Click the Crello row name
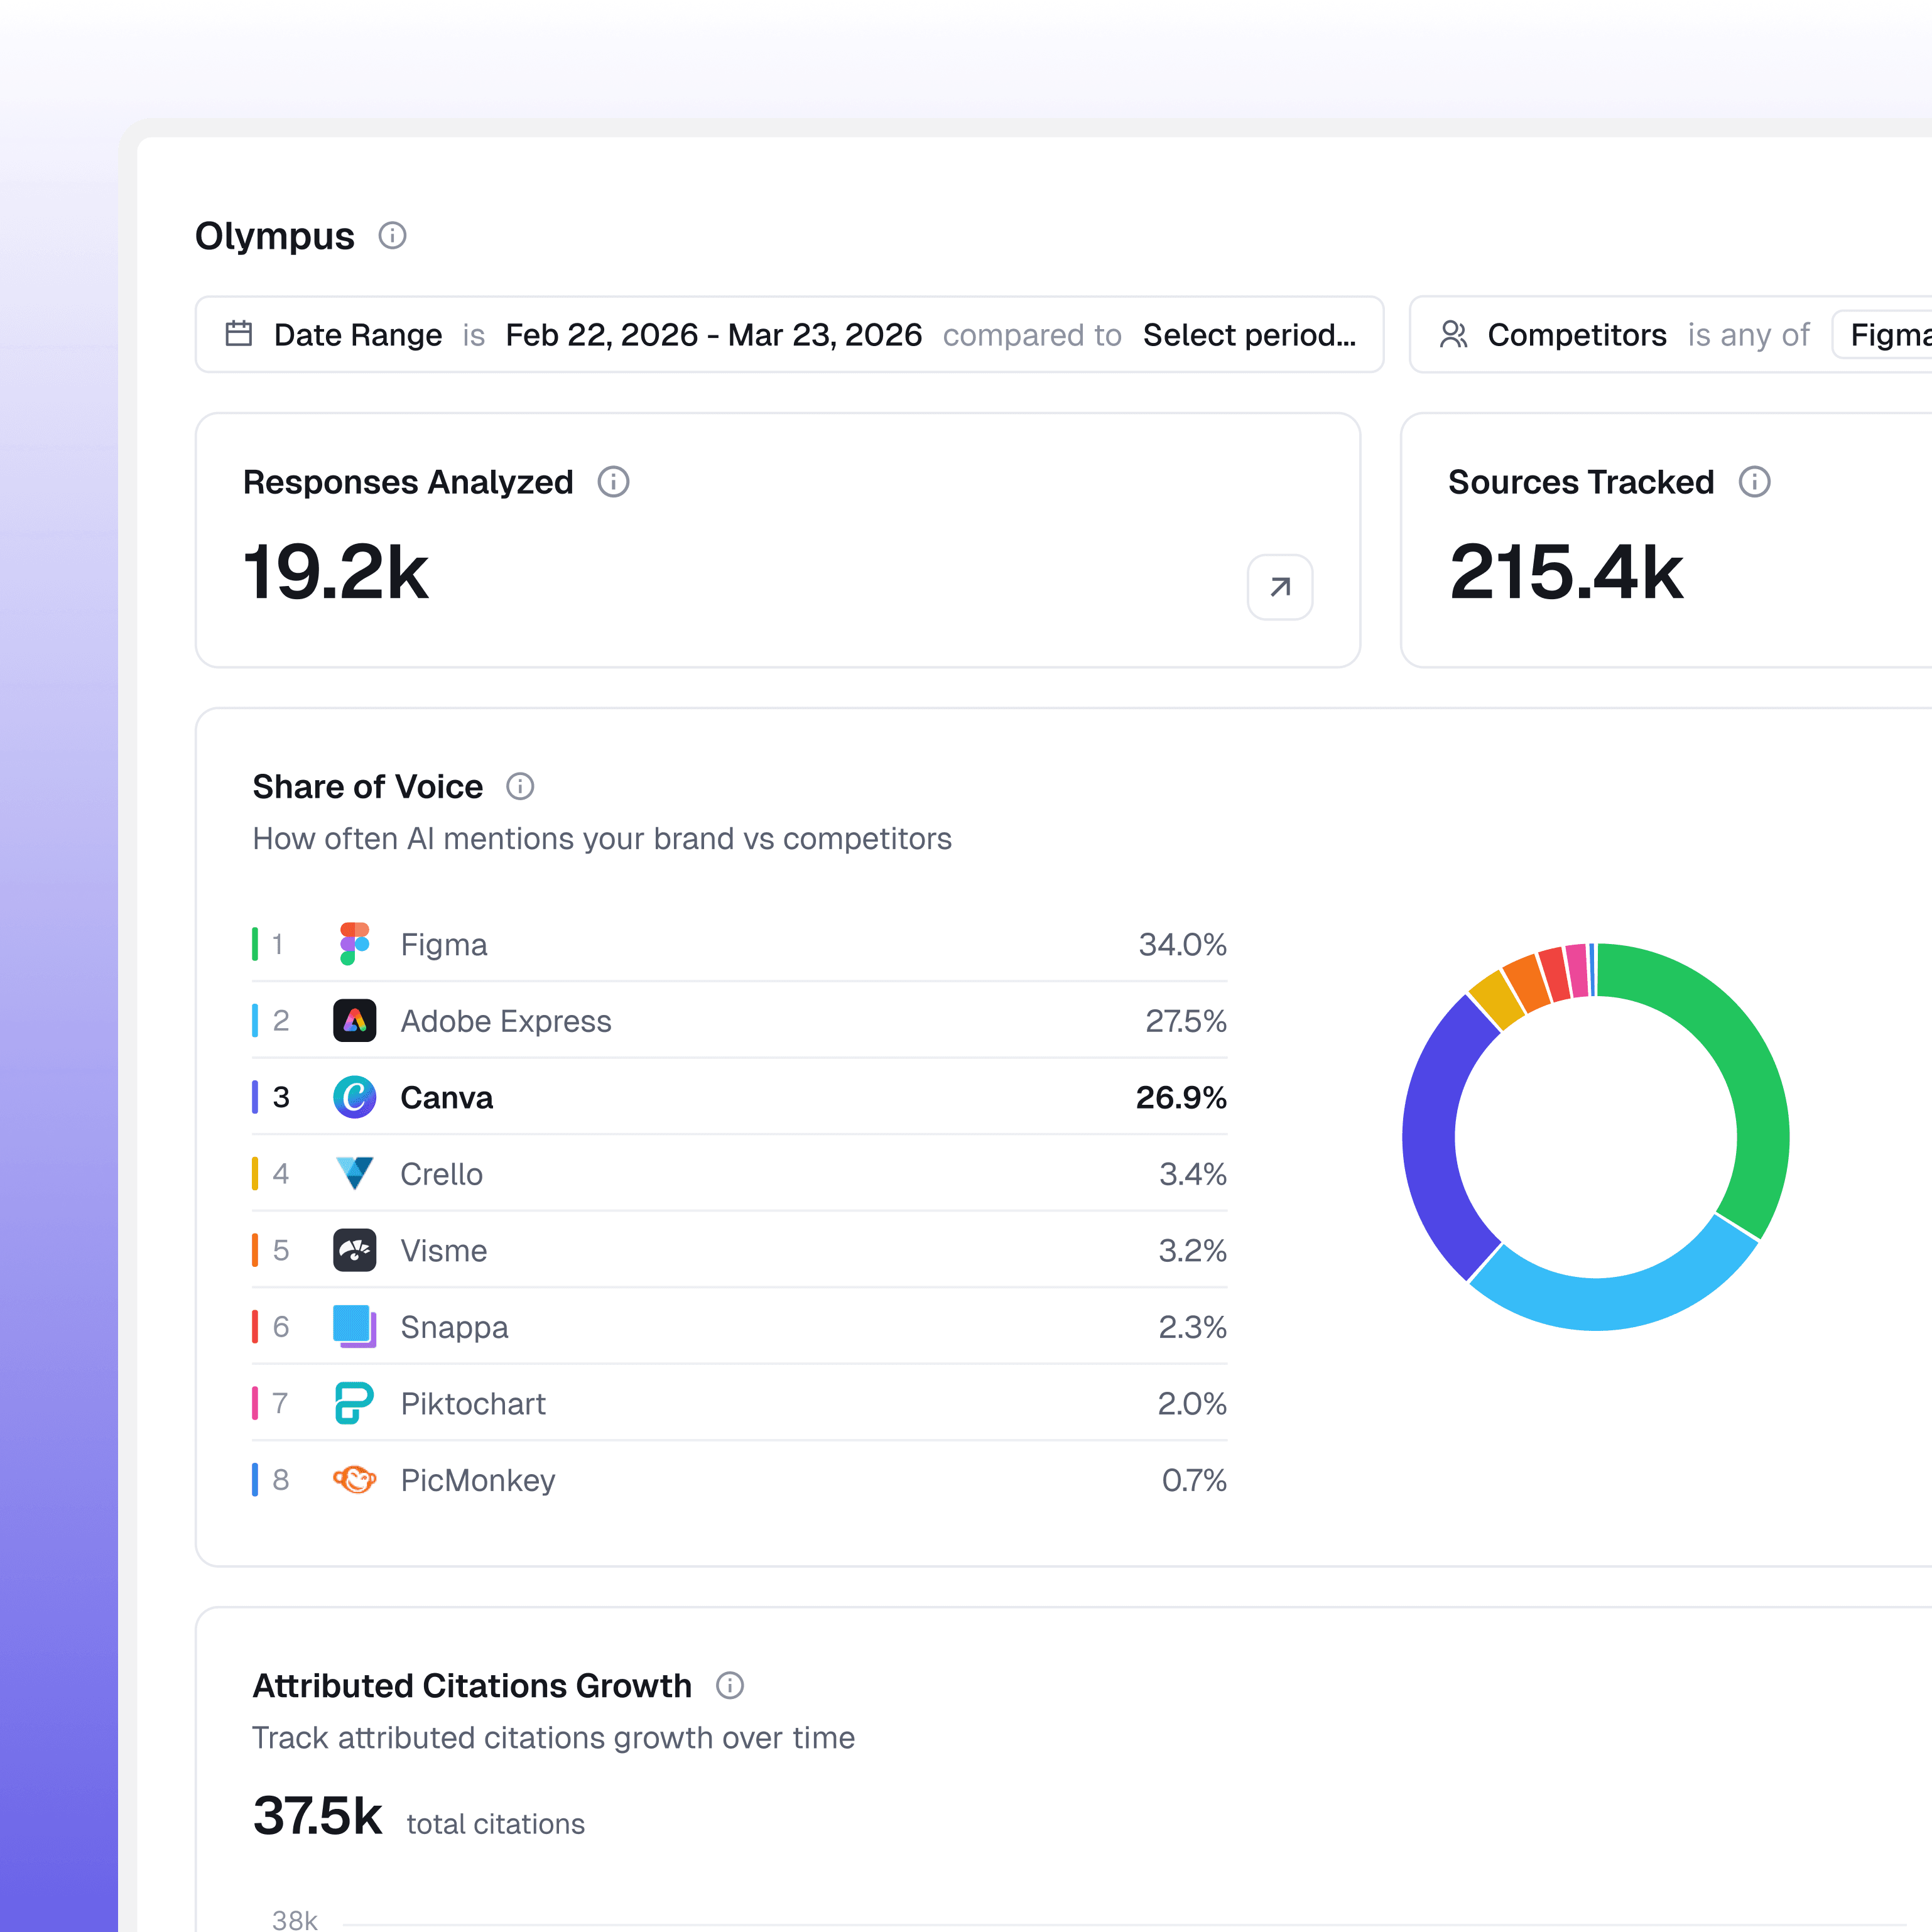Viewport: 1932px width, 1932px height. coord(442,1174)
